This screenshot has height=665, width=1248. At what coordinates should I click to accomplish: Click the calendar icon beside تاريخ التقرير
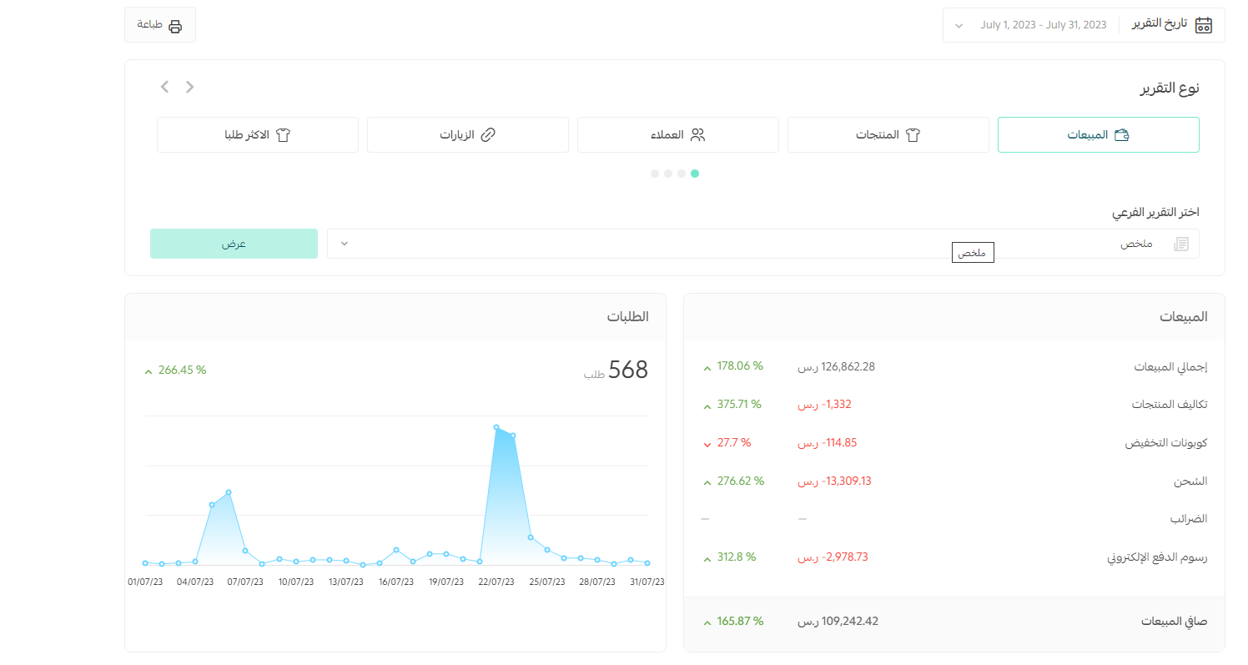1203,25
